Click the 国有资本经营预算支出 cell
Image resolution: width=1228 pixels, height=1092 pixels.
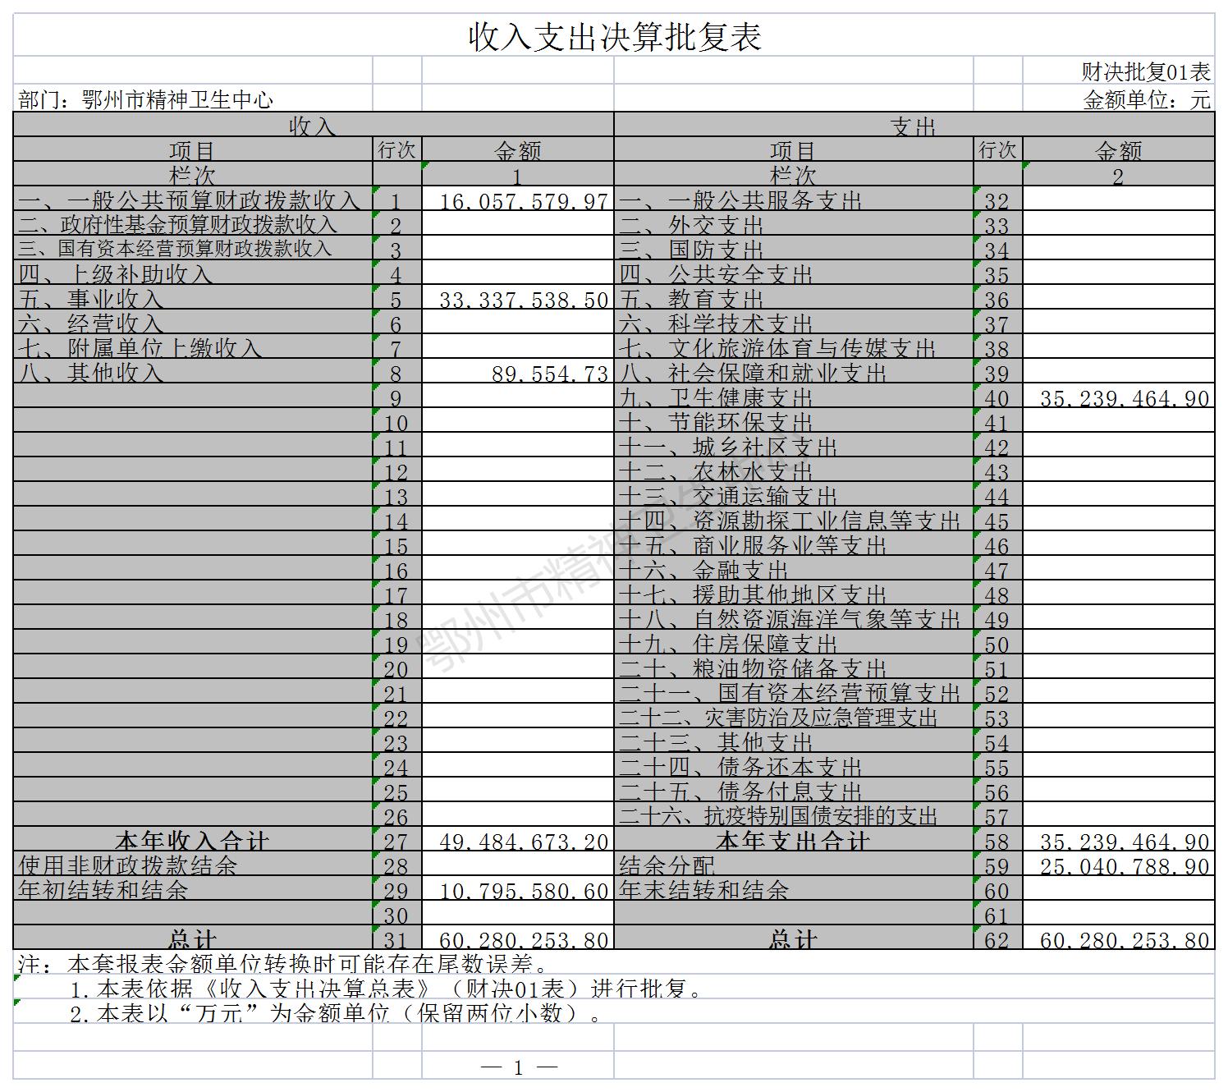(794, 692)
